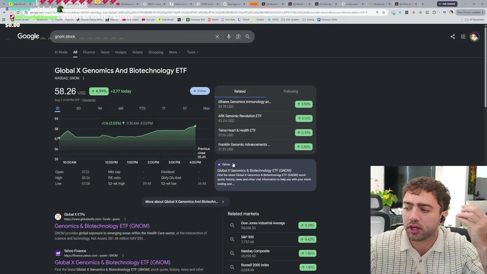Click the Chrome address bar URL
This screenshot has width=487, height=274.
(x=198, y=13)
